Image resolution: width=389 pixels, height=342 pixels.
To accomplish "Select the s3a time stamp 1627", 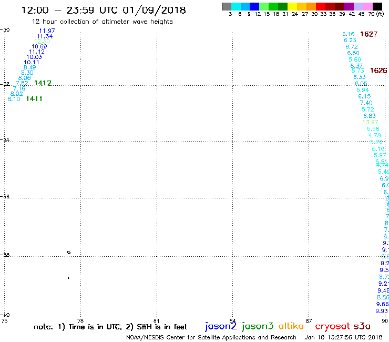I will 369,34.
